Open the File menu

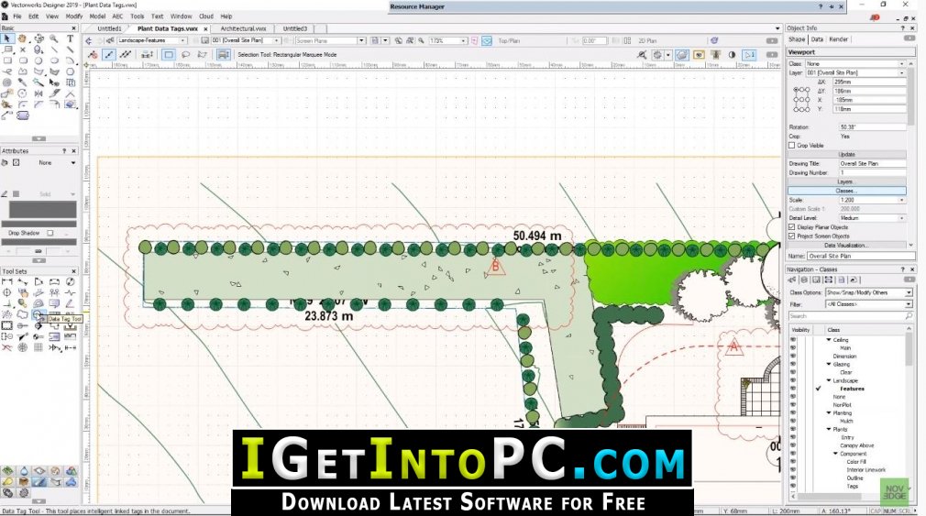coord(17,16)
